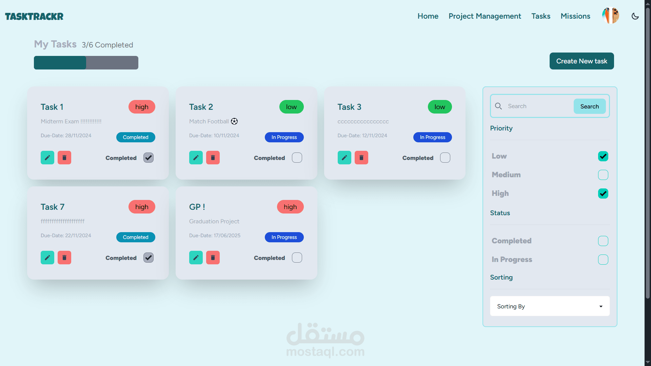Click the edit pencil icon on Task 3
The width and height of the screenshot is (651, 366).
(x=344, y=158)
